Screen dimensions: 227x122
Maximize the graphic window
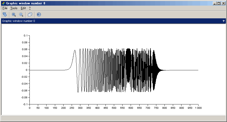(219, 3)
